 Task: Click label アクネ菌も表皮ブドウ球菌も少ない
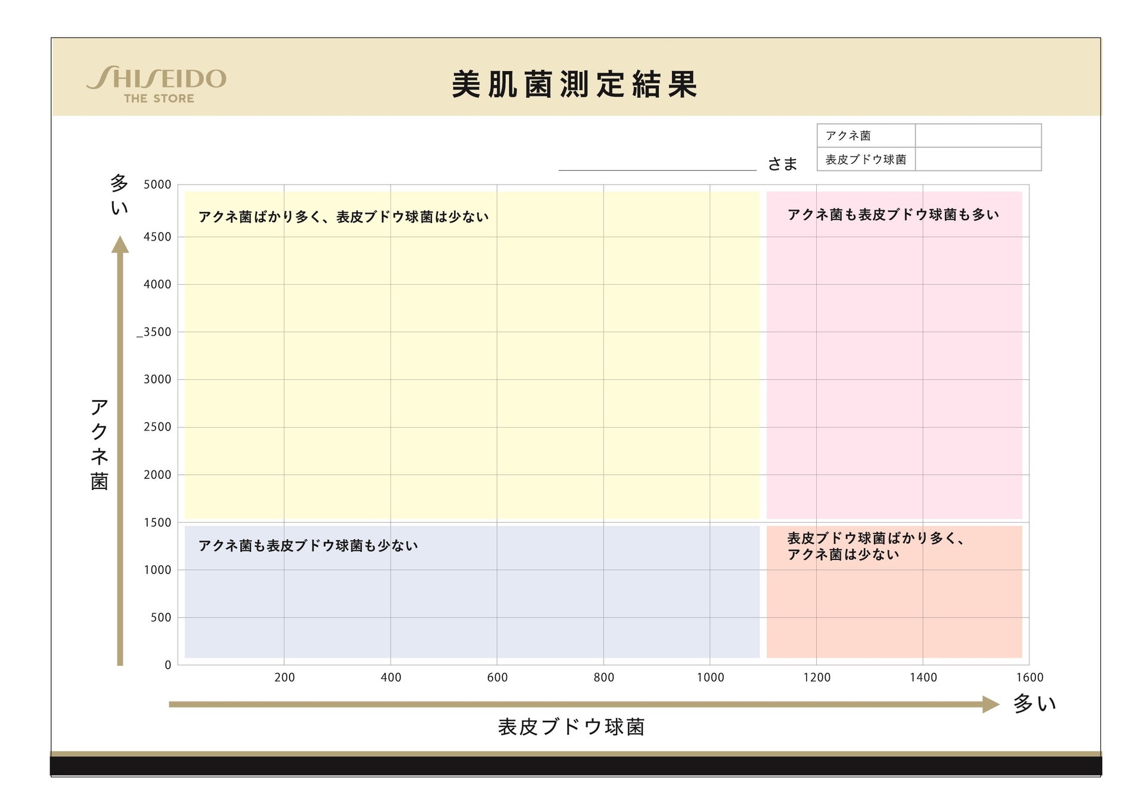pos(308,546)
